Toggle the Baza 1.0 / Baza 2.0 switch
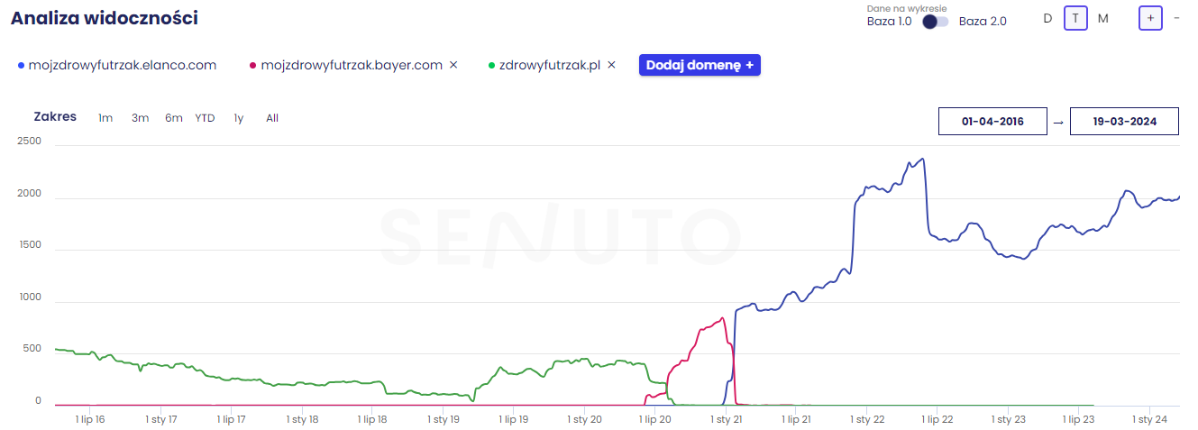The image size is (1198, 430). coord(935,21)
